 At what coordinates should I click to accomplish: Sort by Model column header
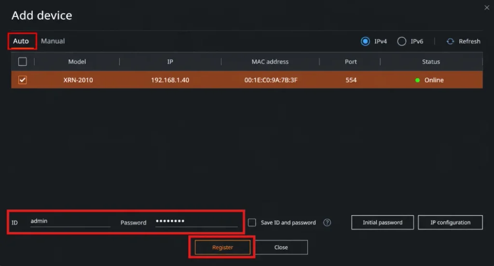pyautogui.click(x=77, y=62)
